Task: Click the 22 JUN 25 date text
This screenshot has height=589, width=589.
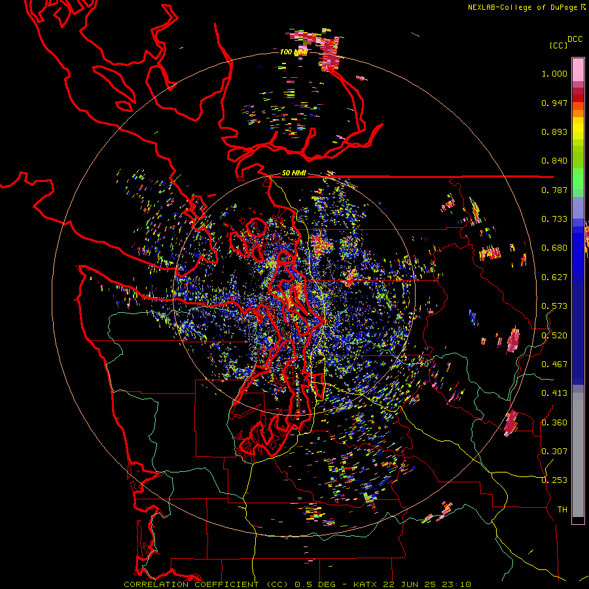Action: click(410, 584)
